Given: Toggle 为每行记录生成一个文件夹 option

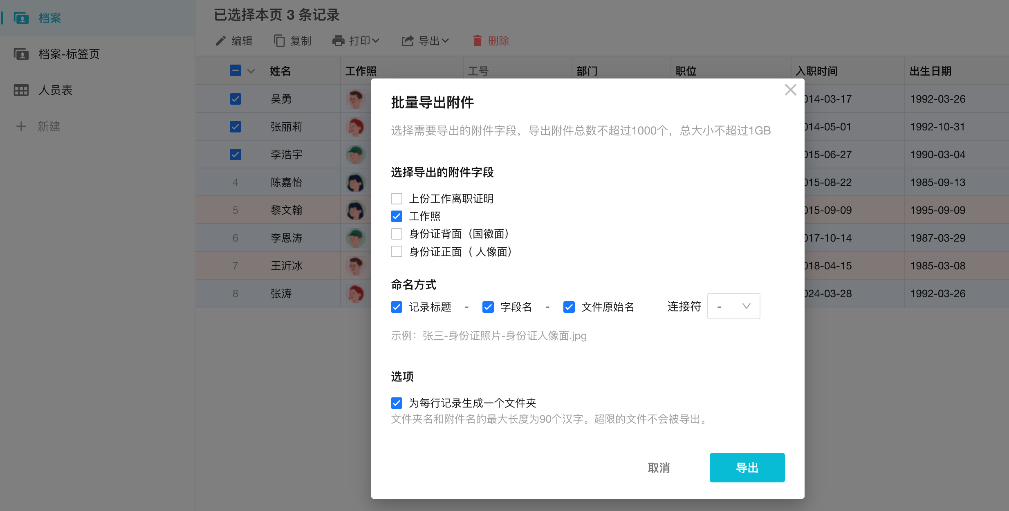Looking at the screenshot, I should (x=397, y=403).
